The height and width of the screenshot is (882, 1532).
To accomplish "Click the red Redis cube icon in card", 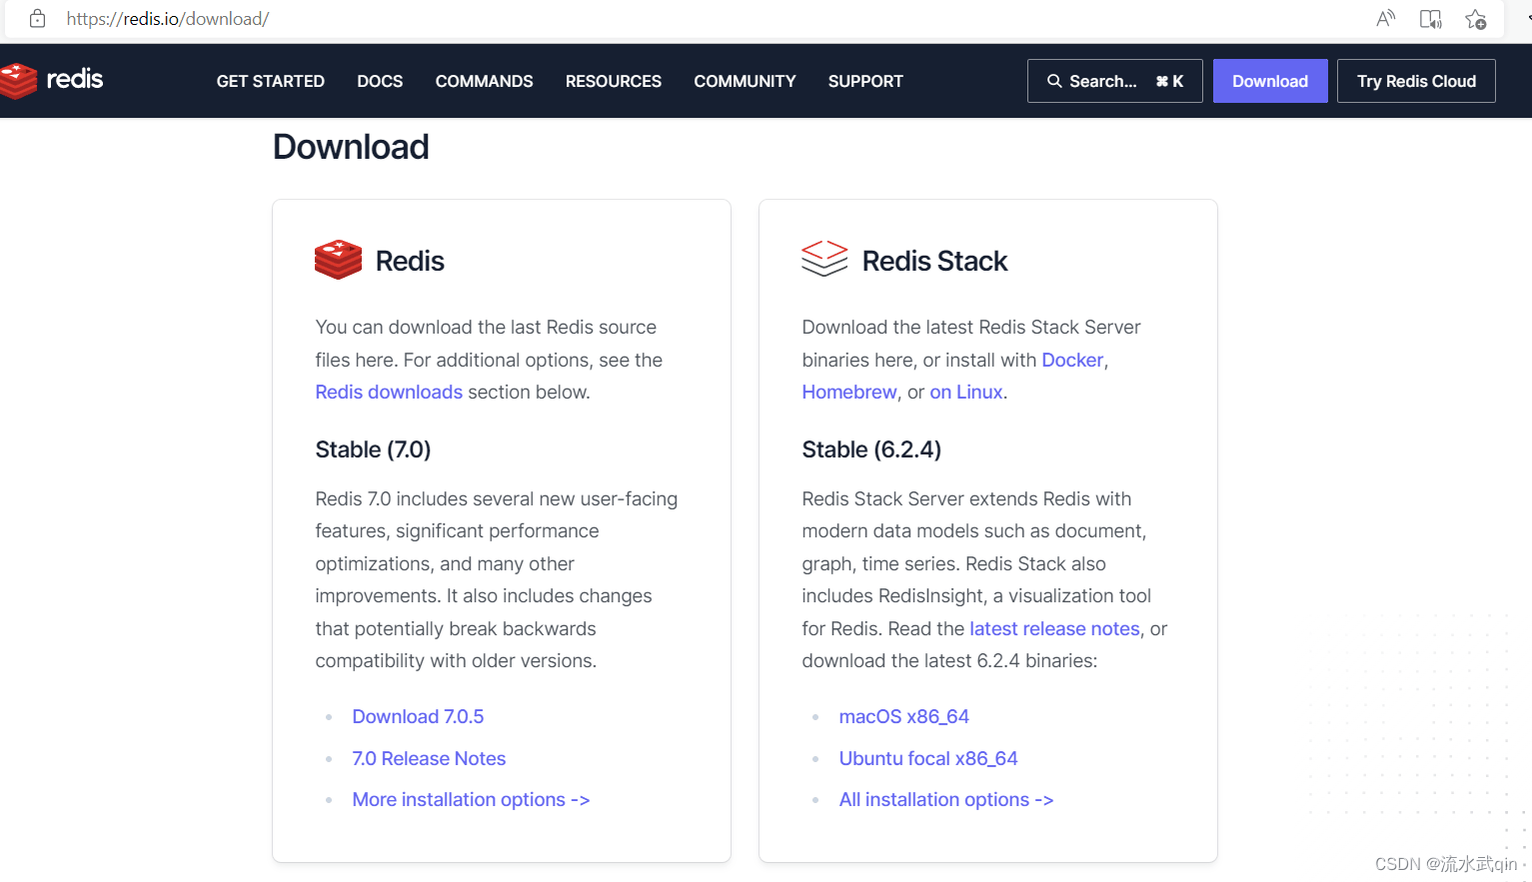I will click(x=338, y=260).
